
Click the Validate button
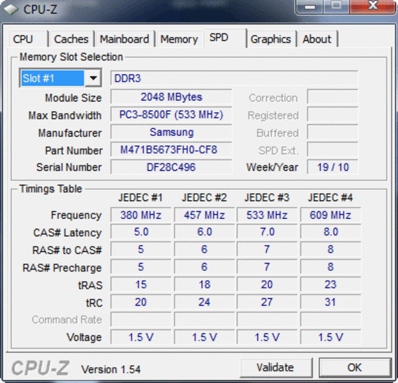[276, 367]
